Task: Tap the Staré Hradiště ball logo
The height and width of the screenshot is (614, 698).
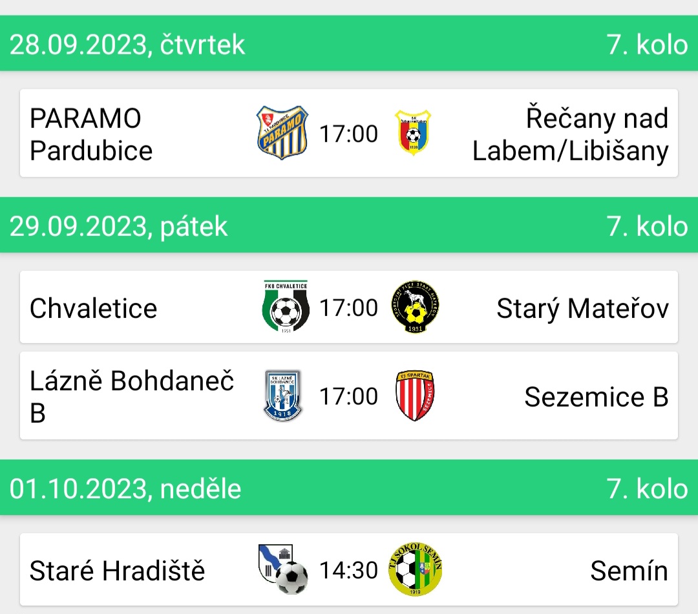Action: [x=283, y=569]
